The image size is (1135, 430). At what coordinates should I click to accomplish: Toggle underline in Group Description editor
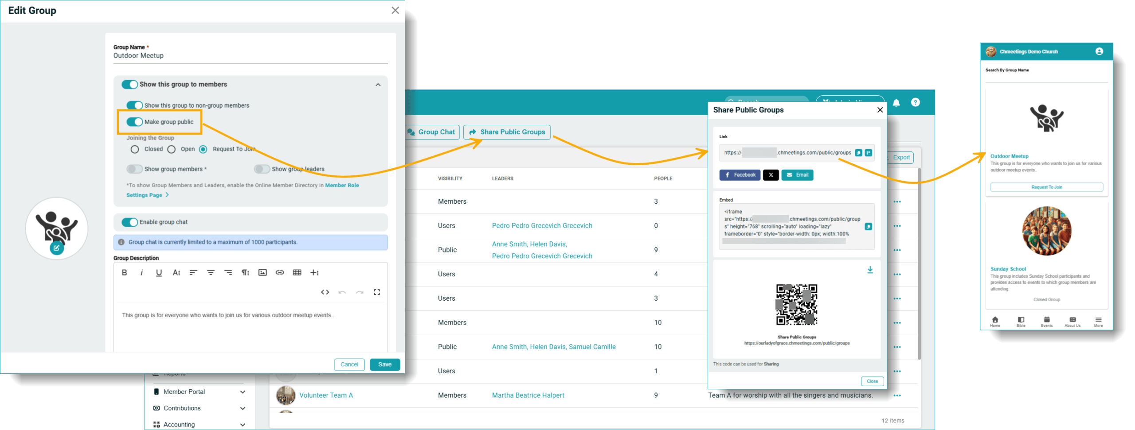click(x=159, y=272)
